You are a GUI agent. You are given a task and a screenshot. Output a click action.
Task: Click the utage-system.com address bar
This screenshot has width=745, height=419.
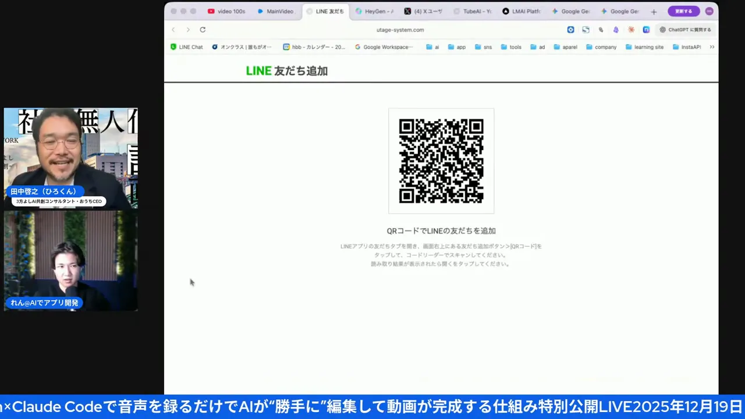coord(400,30)
